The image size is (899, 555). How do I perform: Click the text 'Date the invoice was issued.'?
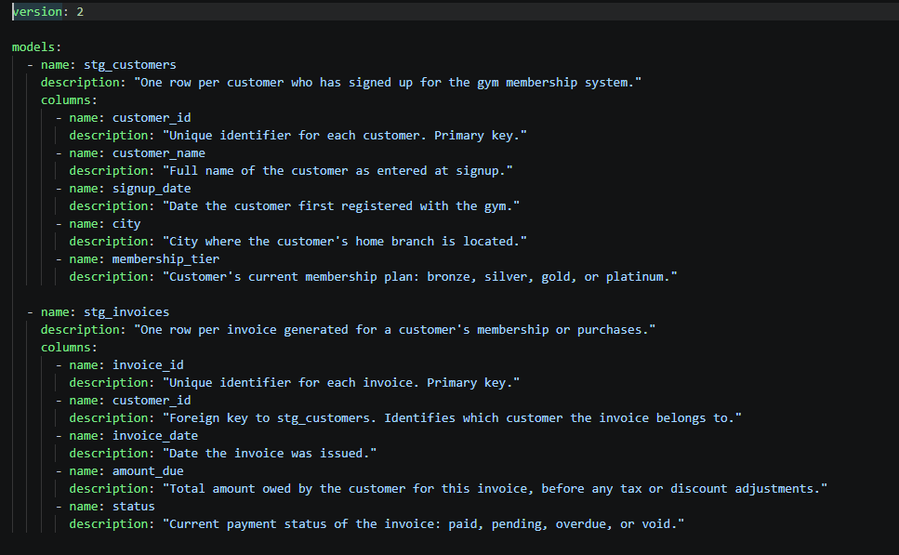[270, 454]
